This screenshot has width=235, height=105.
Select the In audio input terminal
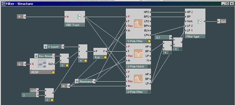point(66,86)
